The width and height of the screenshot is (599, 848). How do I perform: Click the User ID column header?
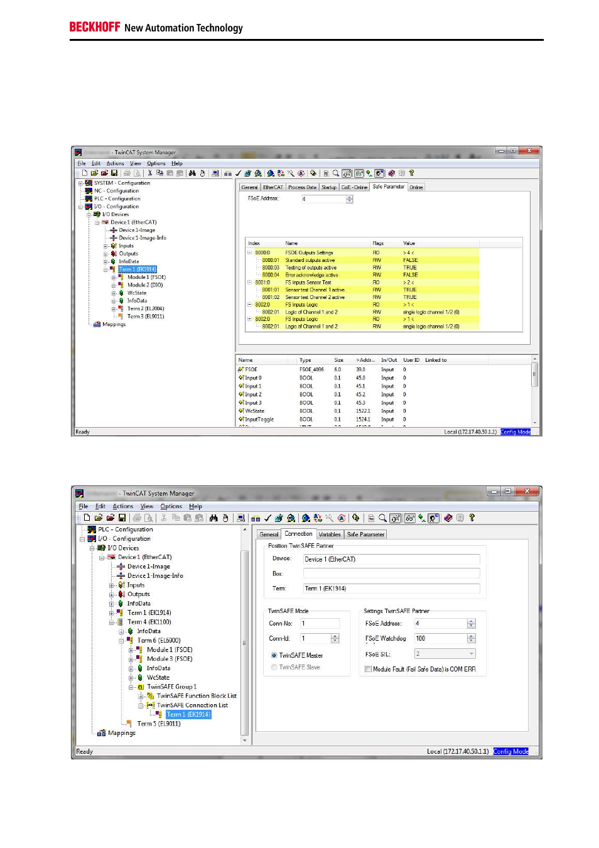pos(411,360)
